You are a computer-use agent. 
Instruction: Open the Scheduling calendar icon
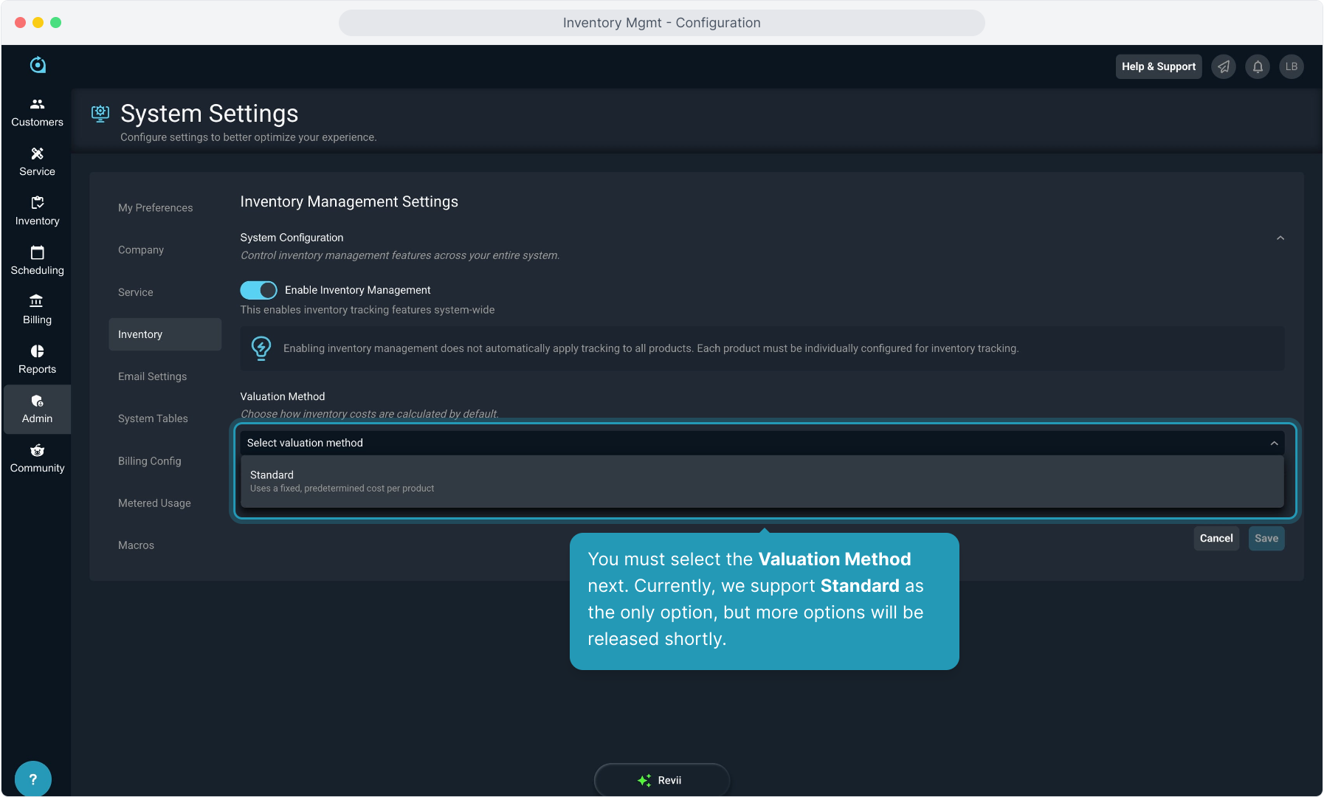coord(37,252)
